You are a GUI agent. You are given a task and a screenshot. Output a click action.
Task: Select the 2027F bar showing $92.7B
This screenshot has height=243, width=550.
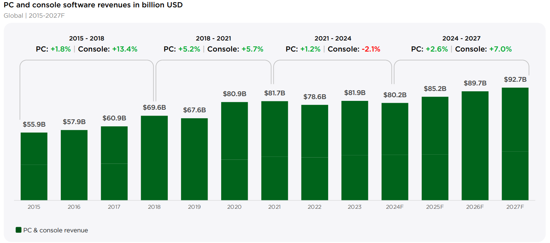coord(515,144)
